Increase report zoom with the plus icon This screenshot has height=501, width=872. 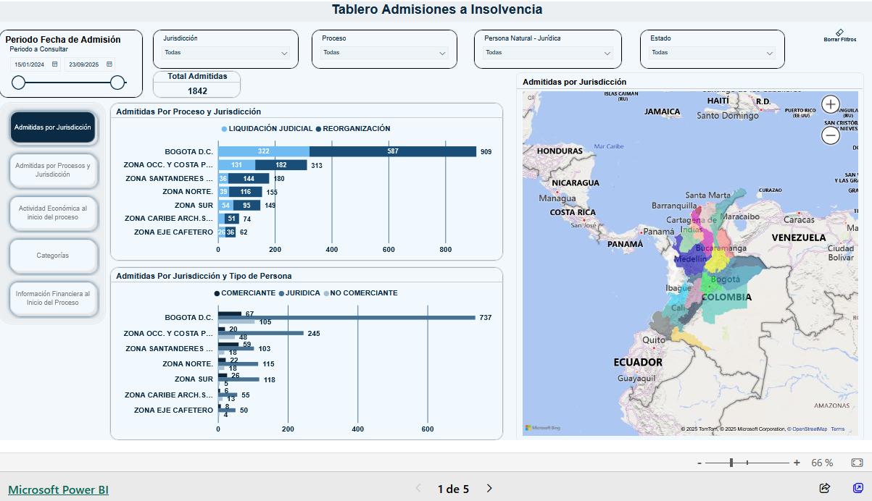pos(797,463)
